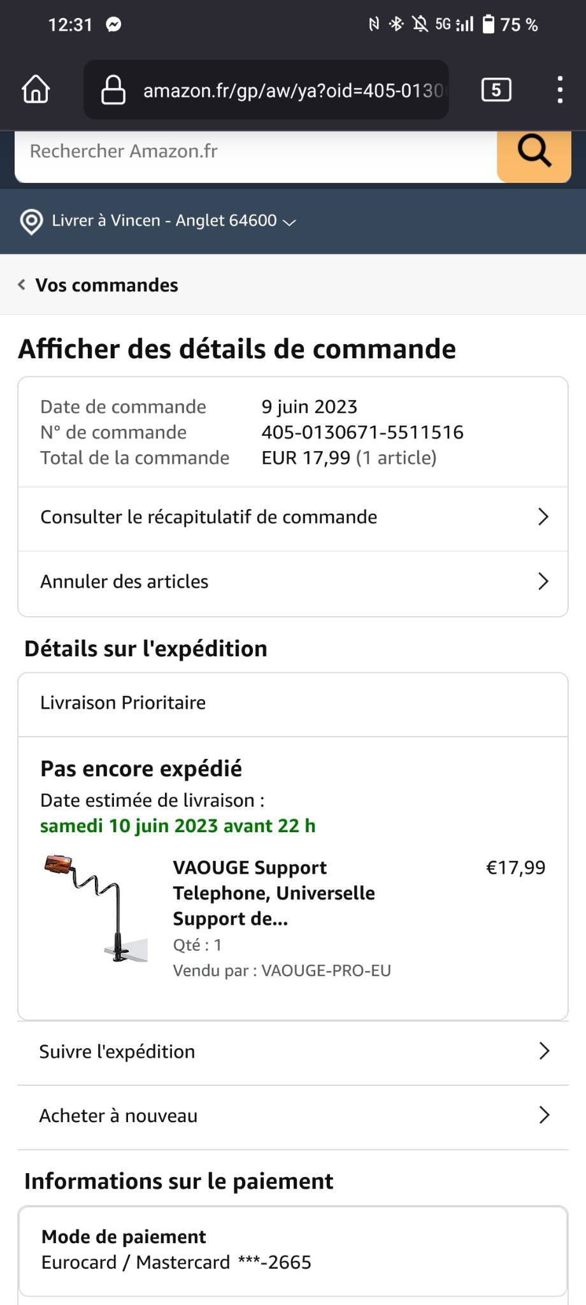Open the browser tab switcher showing 5
Image resolution: width=586 pixels, height=1305 pixels.
coord(496,90)
